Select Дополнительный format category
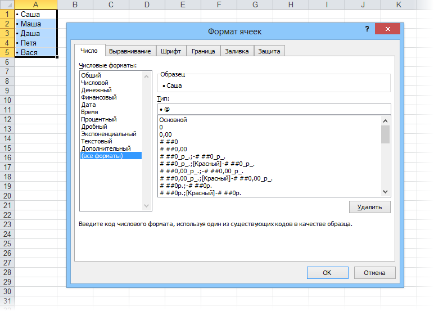Screen dimensions: 434x311 click(111, 148)
